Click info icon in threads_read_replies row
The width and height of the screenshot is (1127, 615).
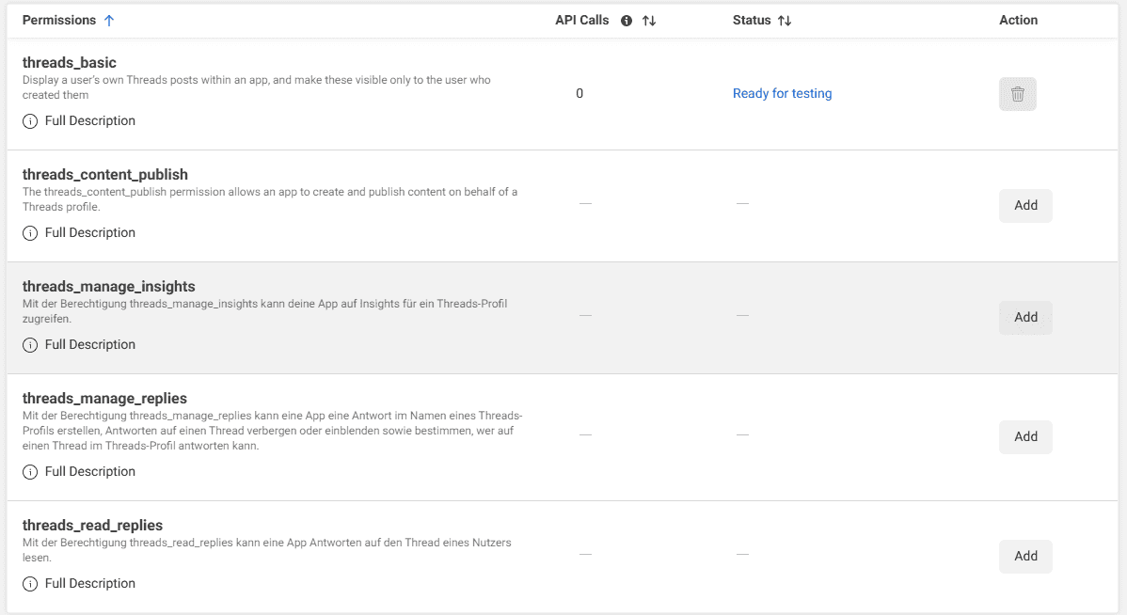[28, 583]
